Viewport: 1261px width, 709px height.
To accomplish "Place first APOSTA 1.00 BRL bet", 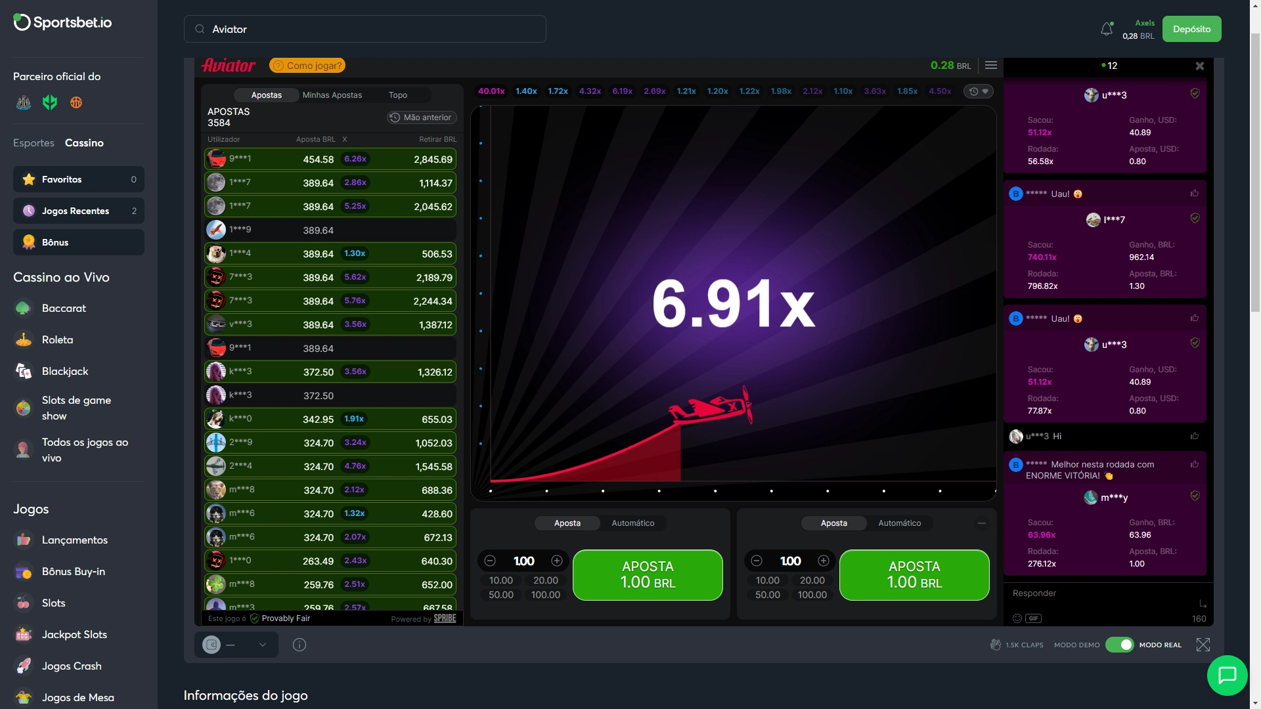I will 648,574.
